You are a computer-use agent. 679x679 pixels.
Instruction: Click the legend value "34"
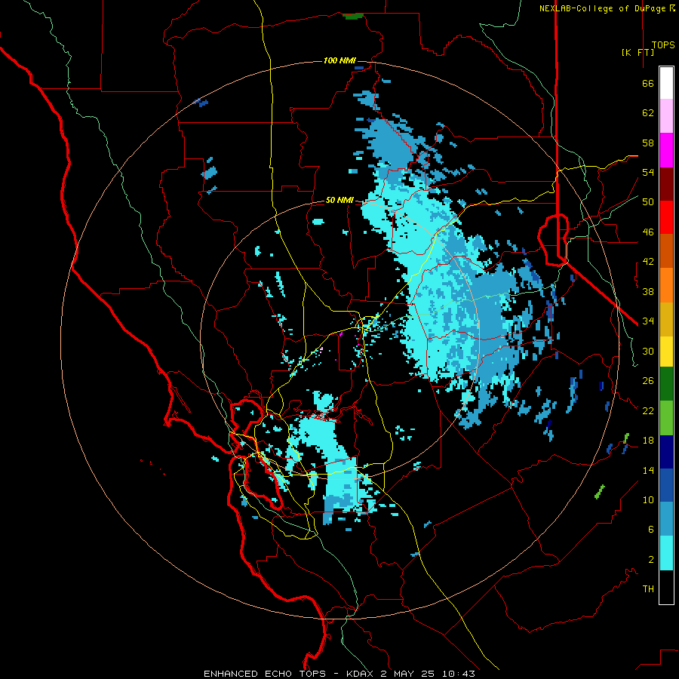coord(648,321)
